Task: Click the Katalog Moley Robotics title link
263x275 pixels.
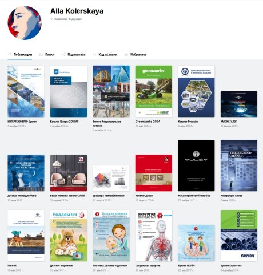Action: (x=194, y=196)
